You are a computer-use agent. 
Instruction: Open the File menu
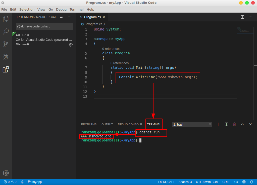[4, 9]
